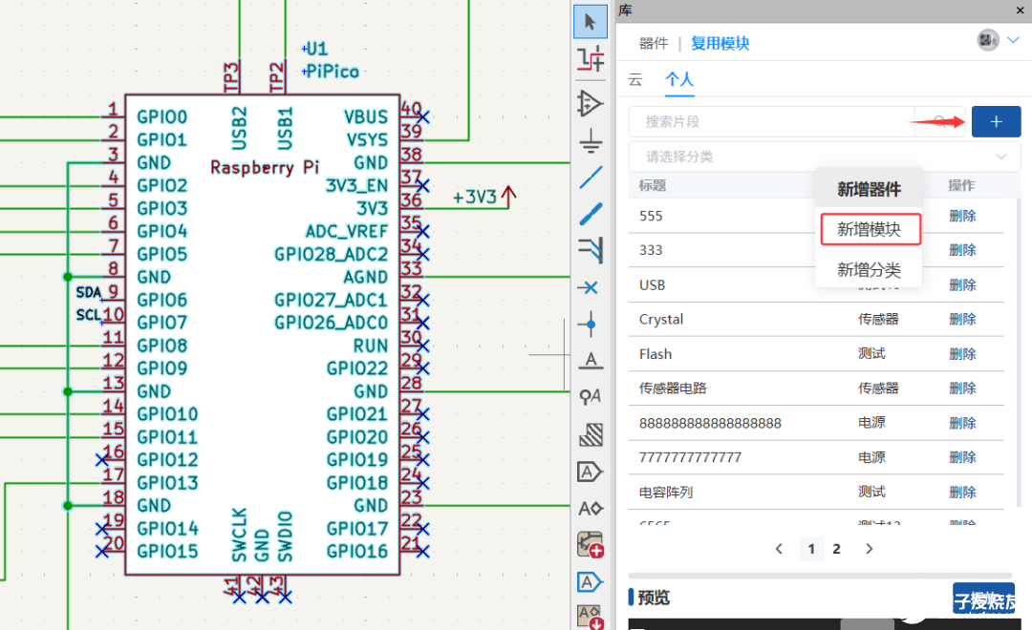Delete the USB module row
Screen dimensions: 1032x630
pos(962,285)
